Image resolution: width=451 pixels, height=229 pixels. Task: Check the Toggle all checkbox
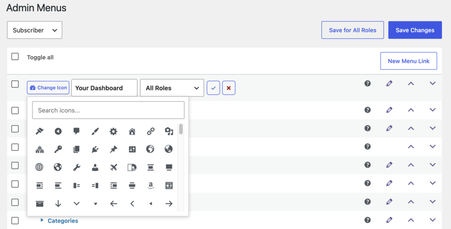(15, 56)
